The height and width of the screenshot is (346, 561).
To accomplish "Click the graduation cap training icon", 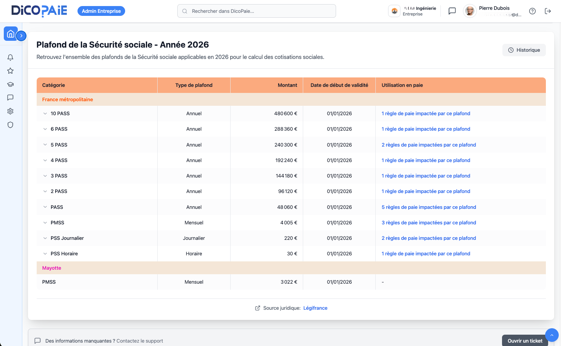I will 11,84.
